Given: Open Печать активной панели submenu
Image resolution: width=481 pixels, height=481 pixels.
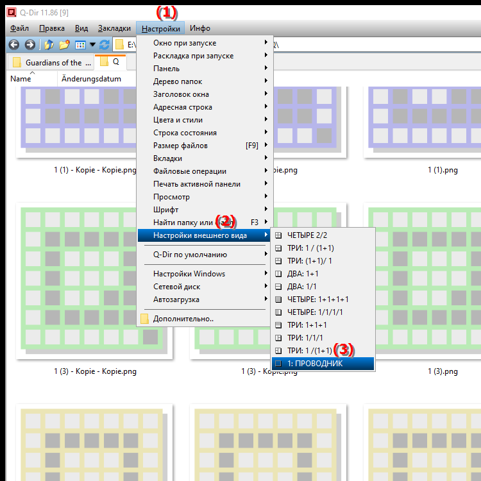Looking at the screenshot, I should pyautogui.click(x=204, y=184).
